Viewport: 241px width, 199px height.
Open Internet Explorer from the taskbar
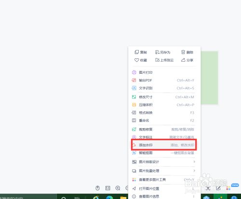tap(96, 198)
